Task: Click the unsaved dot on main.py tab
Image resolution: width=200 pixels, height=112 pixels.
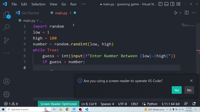Action: tap(75, 13)
